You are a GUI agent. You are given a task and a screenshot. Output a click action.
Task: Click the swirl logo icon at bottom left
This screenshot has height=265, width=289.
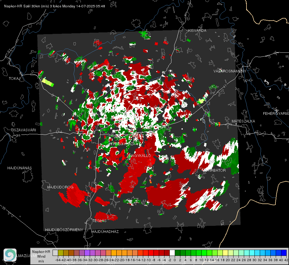click(x=10, y=255)
